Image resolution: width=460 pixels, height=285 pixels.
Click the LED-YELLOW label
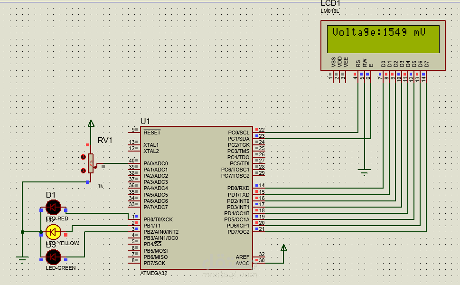tap(63, 243)
